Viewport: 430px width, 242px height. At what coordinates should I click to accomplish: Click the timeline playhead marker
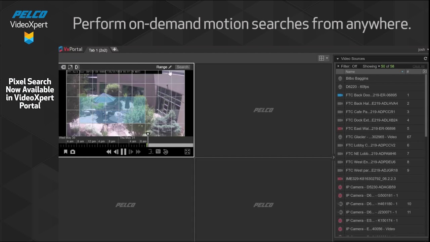[x=148, y=135]
